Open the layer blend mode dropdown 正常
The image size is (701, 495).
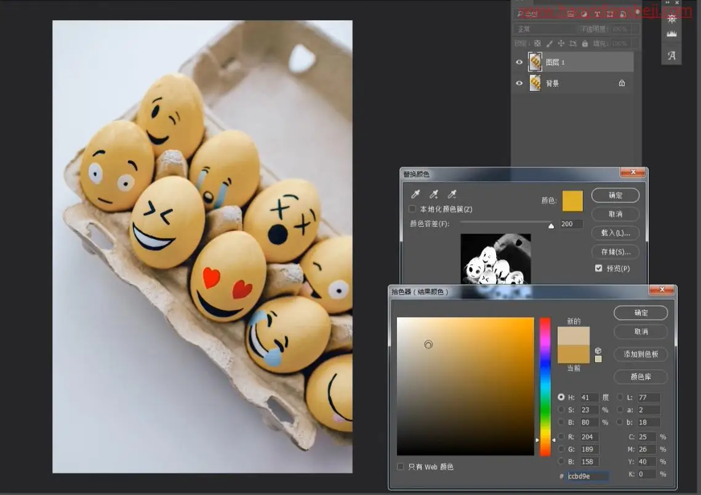pyautogui.click(x=545, y=29)
